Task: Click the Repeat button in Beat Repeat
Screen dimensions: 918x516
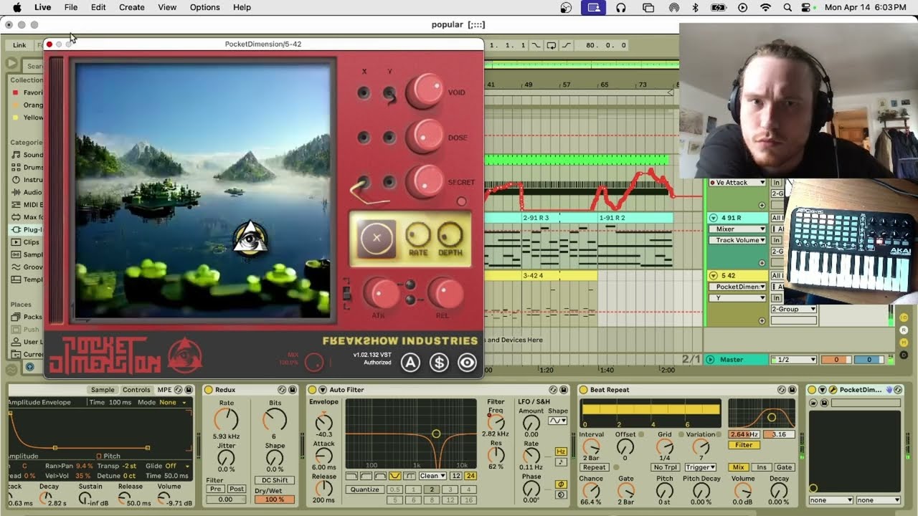Action: (x=594, y=467)
